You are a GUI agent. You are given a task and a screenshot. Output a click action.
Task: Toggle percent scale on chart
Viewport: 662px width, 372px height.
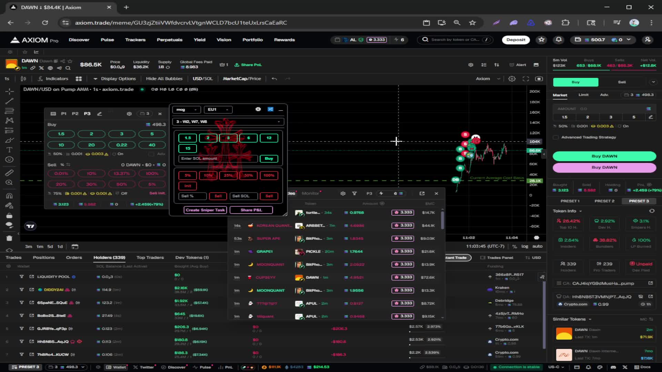pos(514,247)
